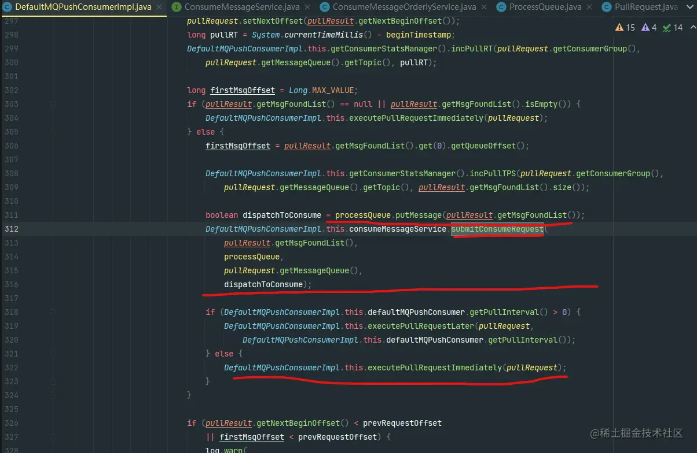The height and width of the screenshot is (453, 697).
Task: Collapse the if block at line 303
Action: [53, 104]
